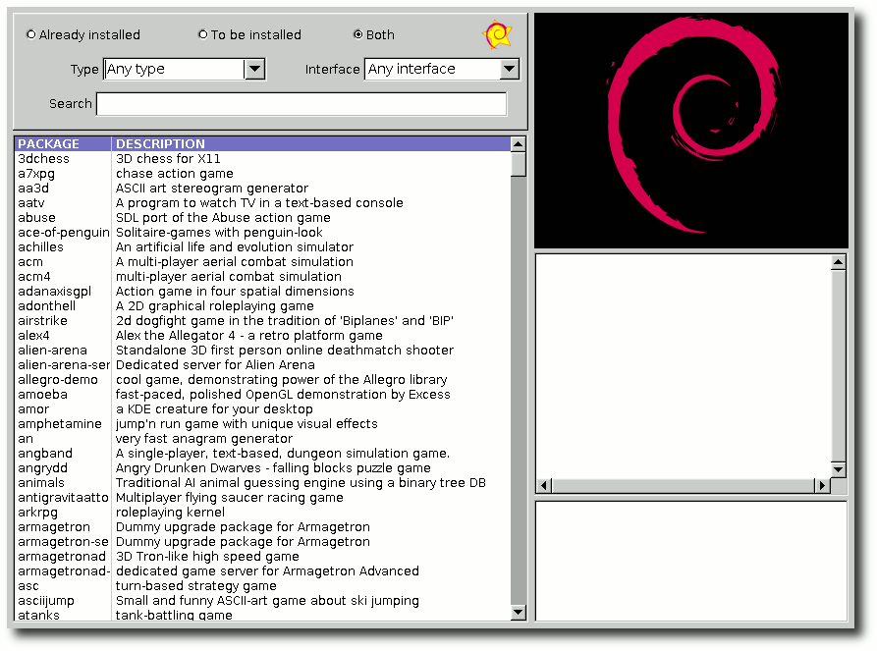The image size is (877, 651).
Task: Select the animals guessing engine row
Action: pos(263,483)
